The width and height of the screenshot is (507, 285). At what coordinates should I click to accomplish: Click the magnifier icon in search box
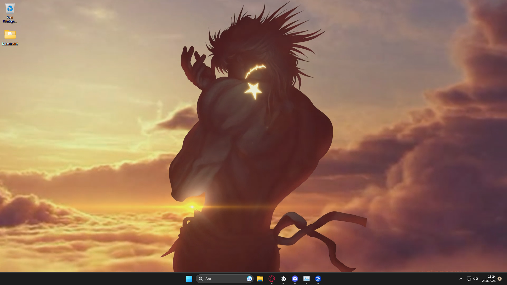201,279
